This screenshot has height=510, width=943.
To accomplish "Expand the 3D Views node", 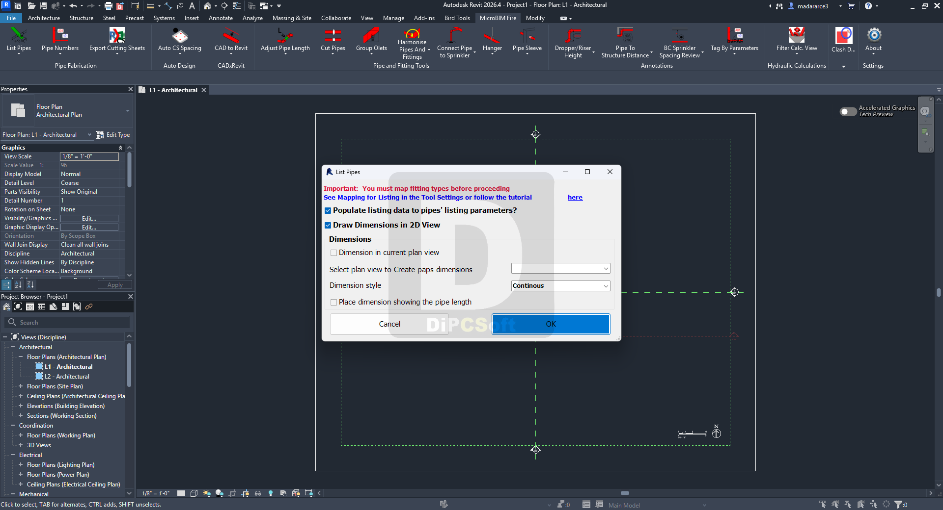I will pos(21,445).
